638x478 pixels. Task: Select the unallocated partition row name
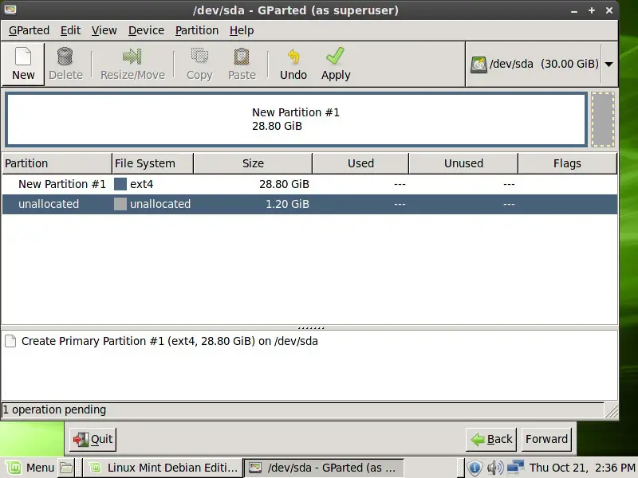tap(49, 204)
